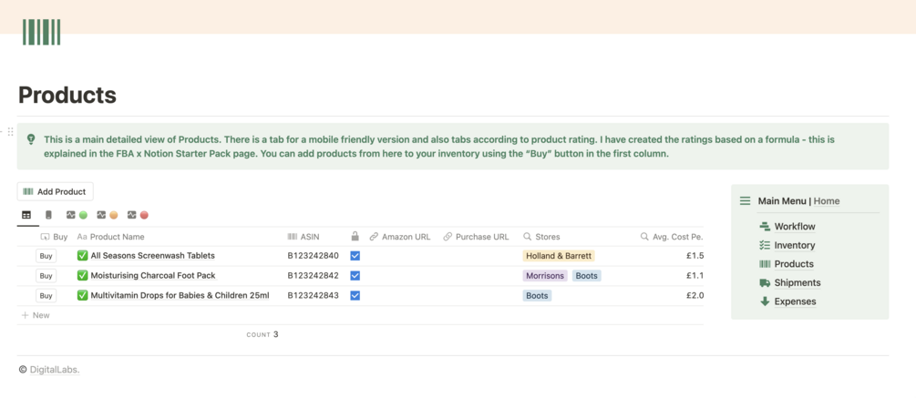Click Boots tag in Charcoal Foot Pack row
The image size is (916, 398).
[587, 275]
